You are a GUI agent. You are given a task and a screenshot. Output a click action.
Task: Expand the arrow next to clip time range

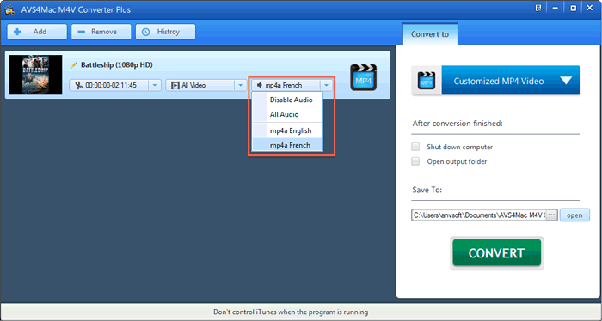pyautogui.click(x=155, y=85)
